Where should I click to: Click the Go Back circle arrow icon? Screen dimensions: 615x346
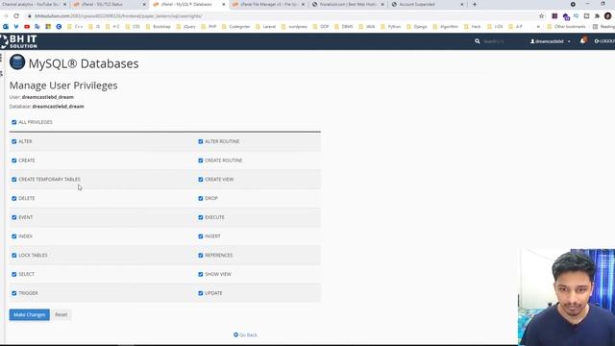click(x=235, y=334)
